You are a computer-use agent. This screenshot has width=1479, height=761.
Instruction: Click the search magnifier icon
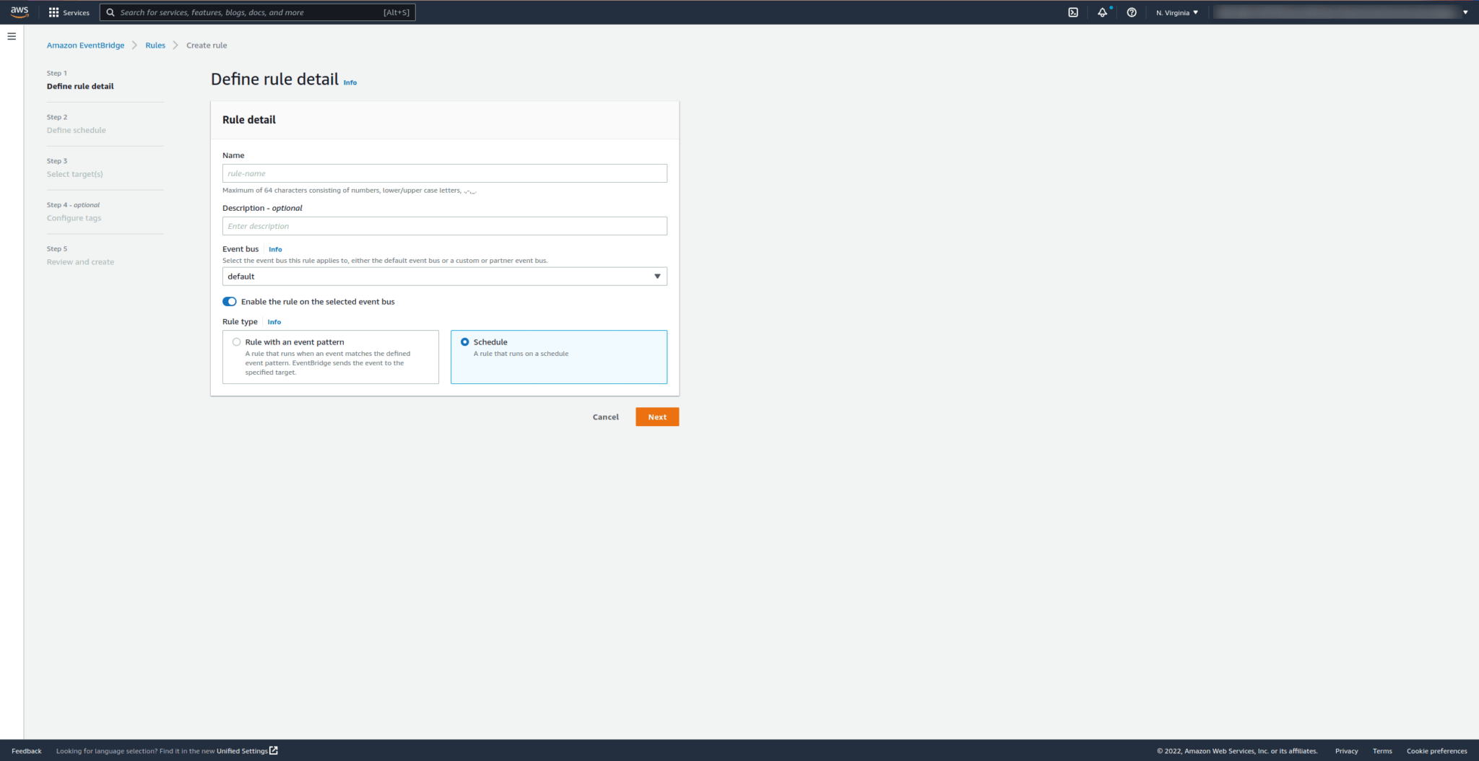(x=110, y=12)
